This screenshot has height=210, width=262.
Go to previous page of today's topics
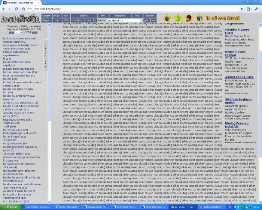click(11, 33)
